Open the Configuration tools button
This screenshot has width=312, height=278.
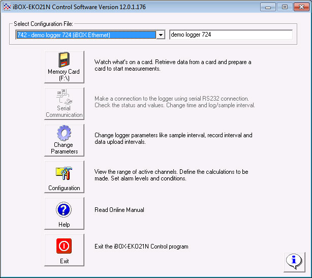pyautogui.click(x=64, y=177)
